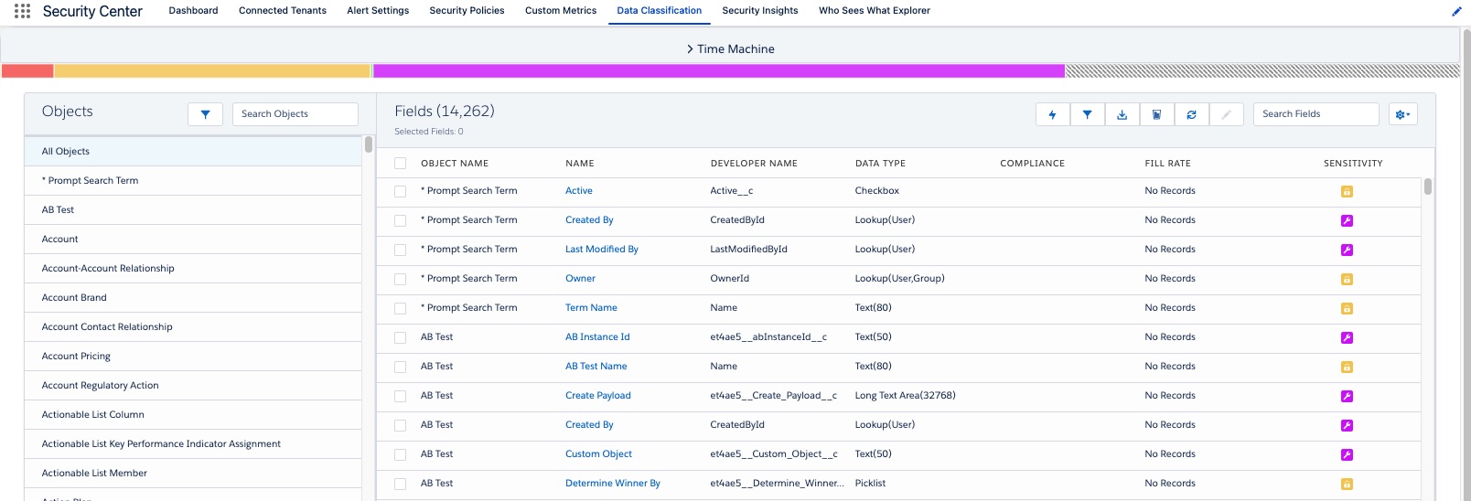This screenshot has height=501, width=1471.
Task: Click the lightning bolt action icon in Fields toolbar
Action: (x=1052, y=114)
